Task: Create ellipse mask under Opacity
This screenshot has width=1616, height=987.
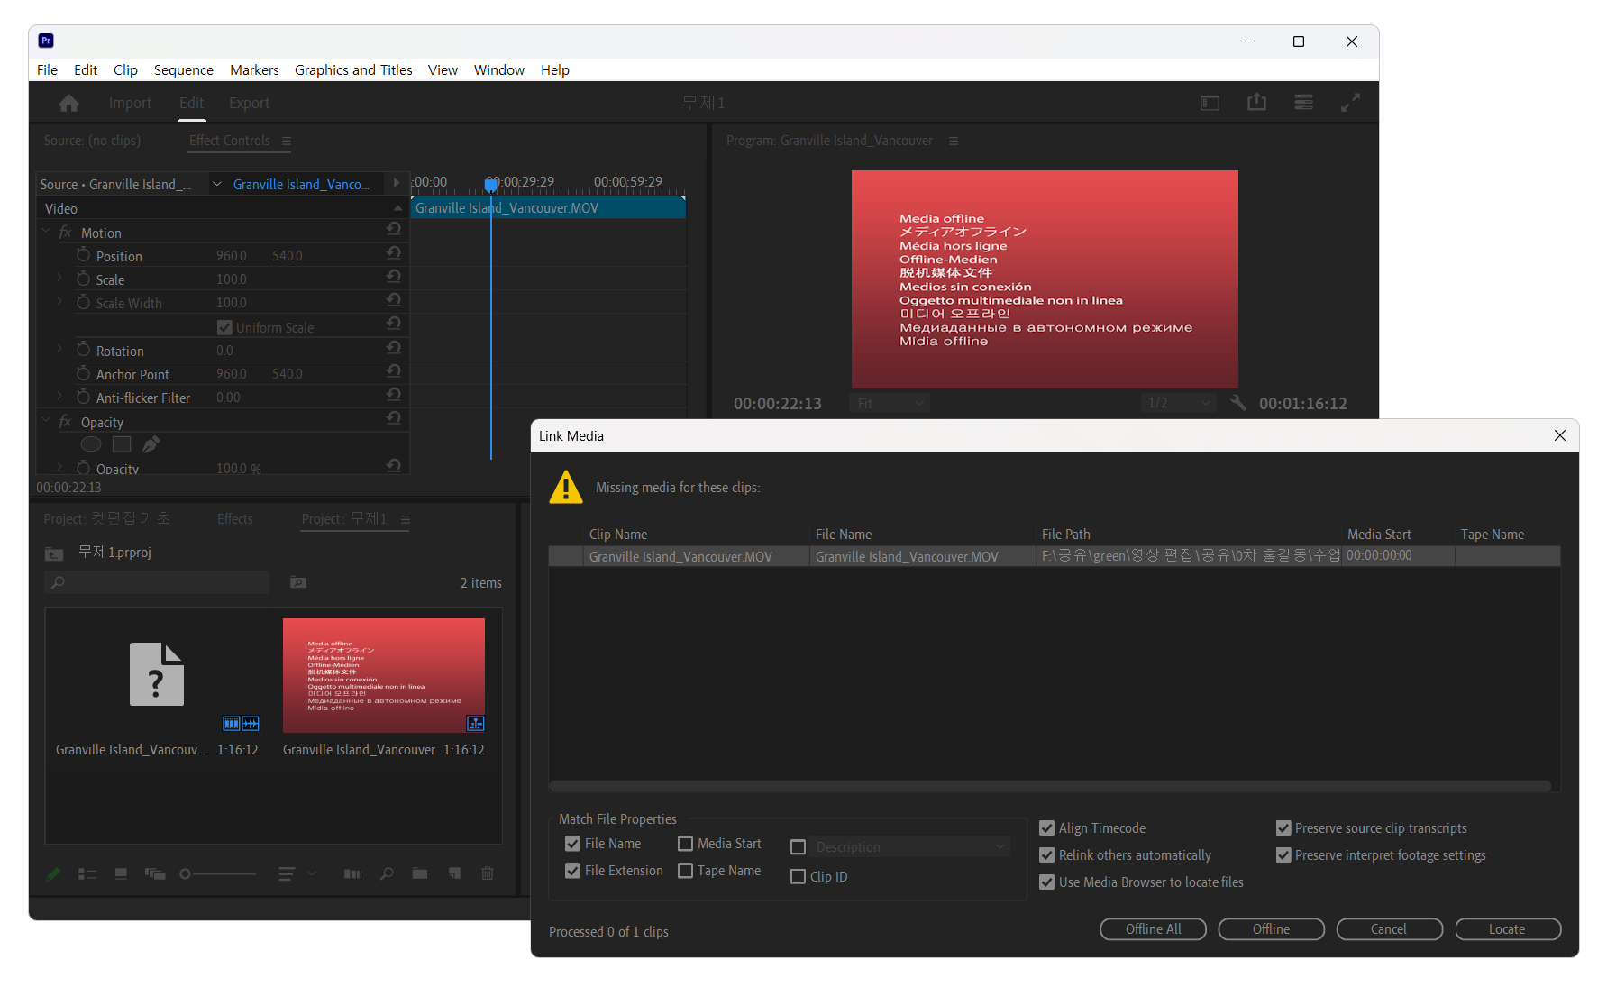Action: [91, 443]
